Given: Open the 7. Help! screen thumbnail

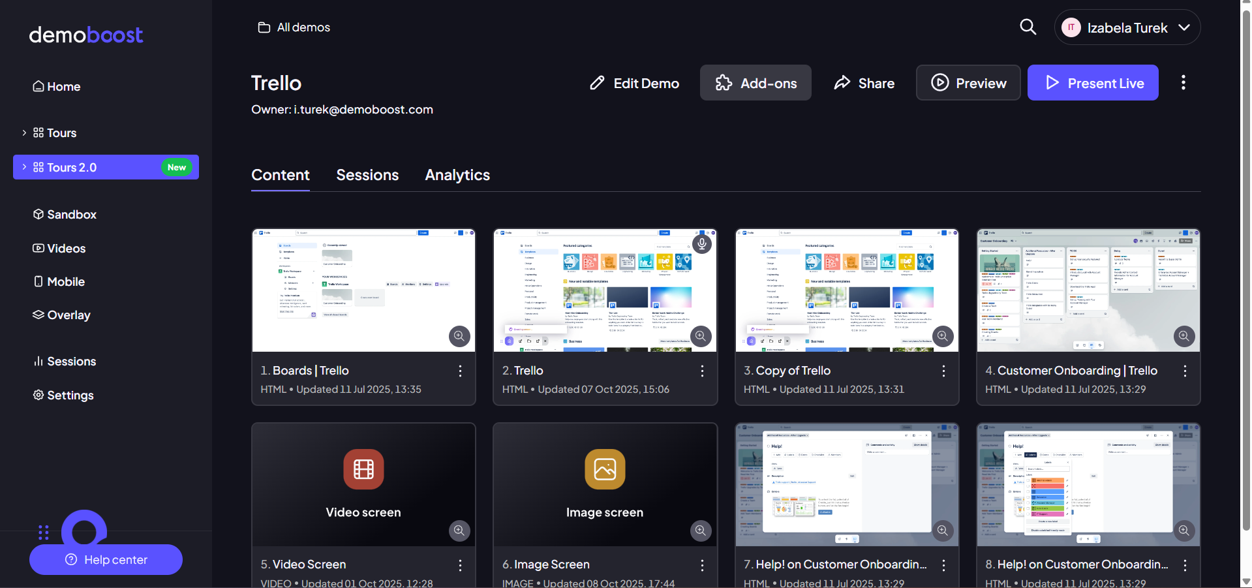Looking at the screenshot, I should (847, 484).
